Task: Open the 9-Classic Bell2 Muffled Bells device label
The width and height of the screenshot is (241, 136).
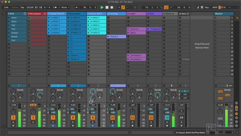Action: [x=191, y=133]
